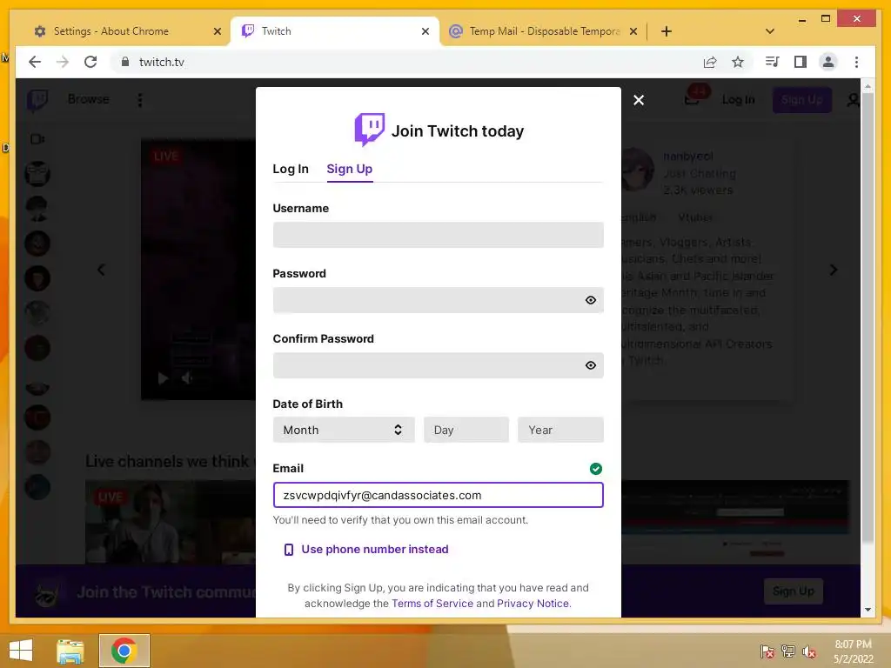Open a new Chrome tab
Screen dimensions: 891x668
click(667, 31)
